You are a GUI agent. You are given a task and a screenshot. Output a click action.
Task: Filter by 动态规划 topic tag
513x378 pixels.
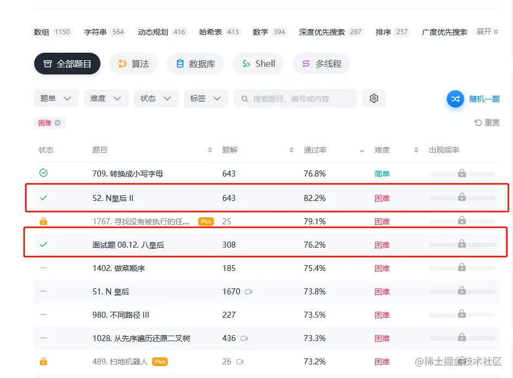(x=162, y=32)
